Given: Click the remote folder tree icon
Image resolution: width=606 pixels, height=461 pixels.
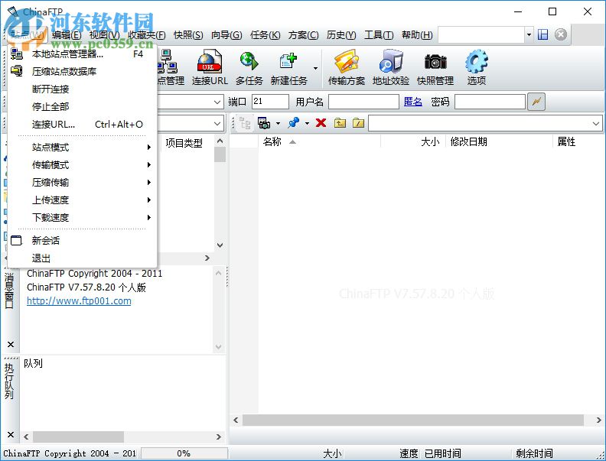Looking at the screenshot, I should 245,123.
